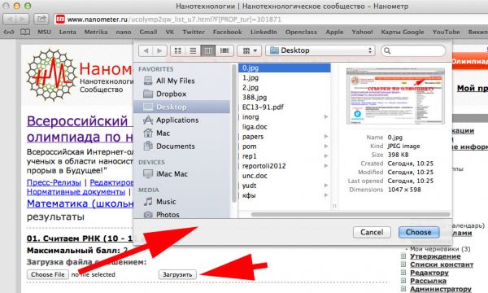Open the YouTube bookmark

tap(446, 32)
